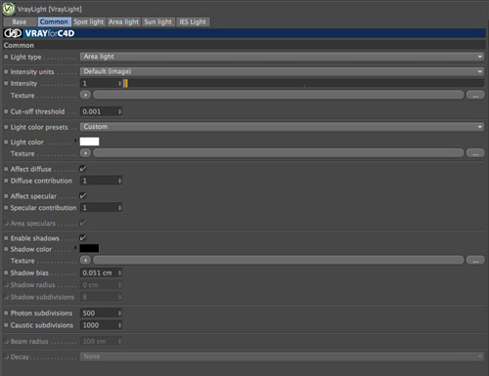Open the disabled Decay dropdown
Viewport: 489px width, 376px height.
point(283,356)
